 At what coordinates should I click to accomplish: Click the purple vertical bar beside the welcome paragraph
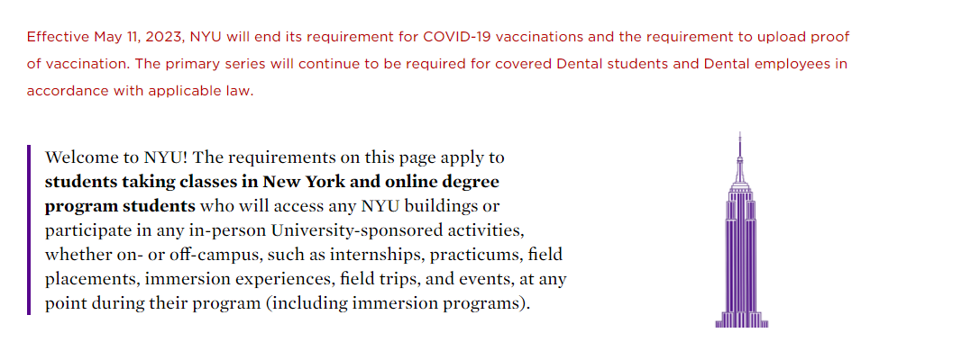(x=29, y=229)
